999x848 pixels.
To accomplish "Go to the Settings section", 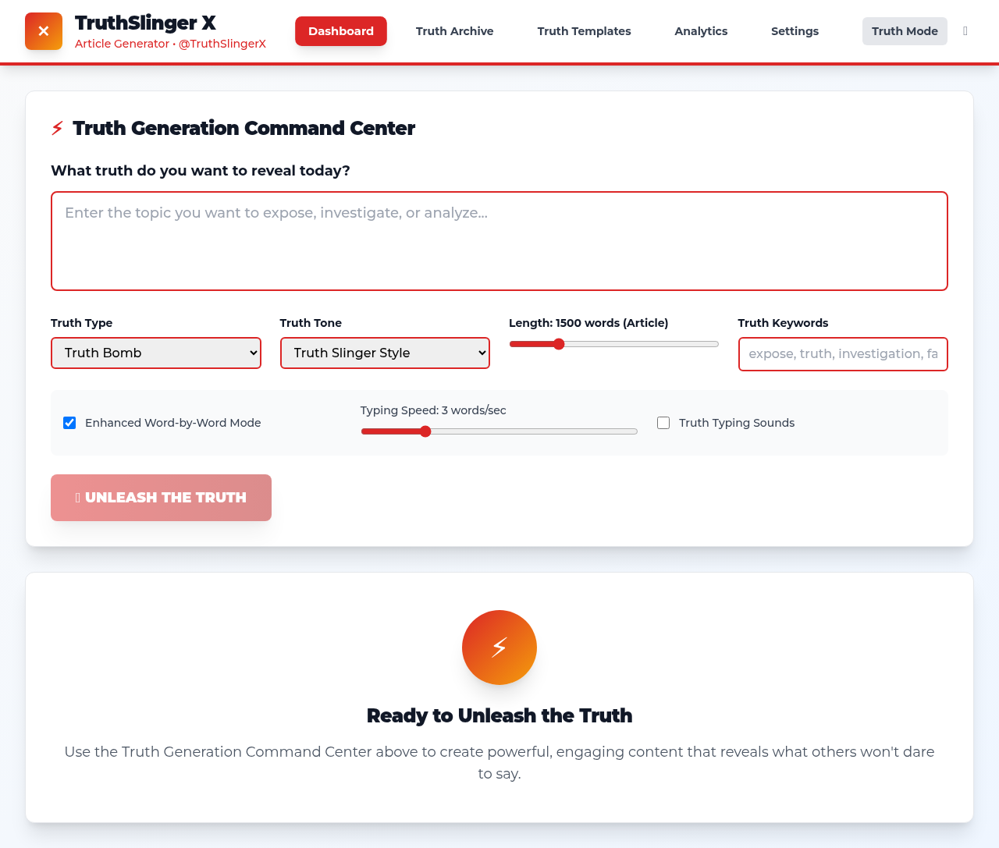I will pyautogui.click(x=795, y=31).
